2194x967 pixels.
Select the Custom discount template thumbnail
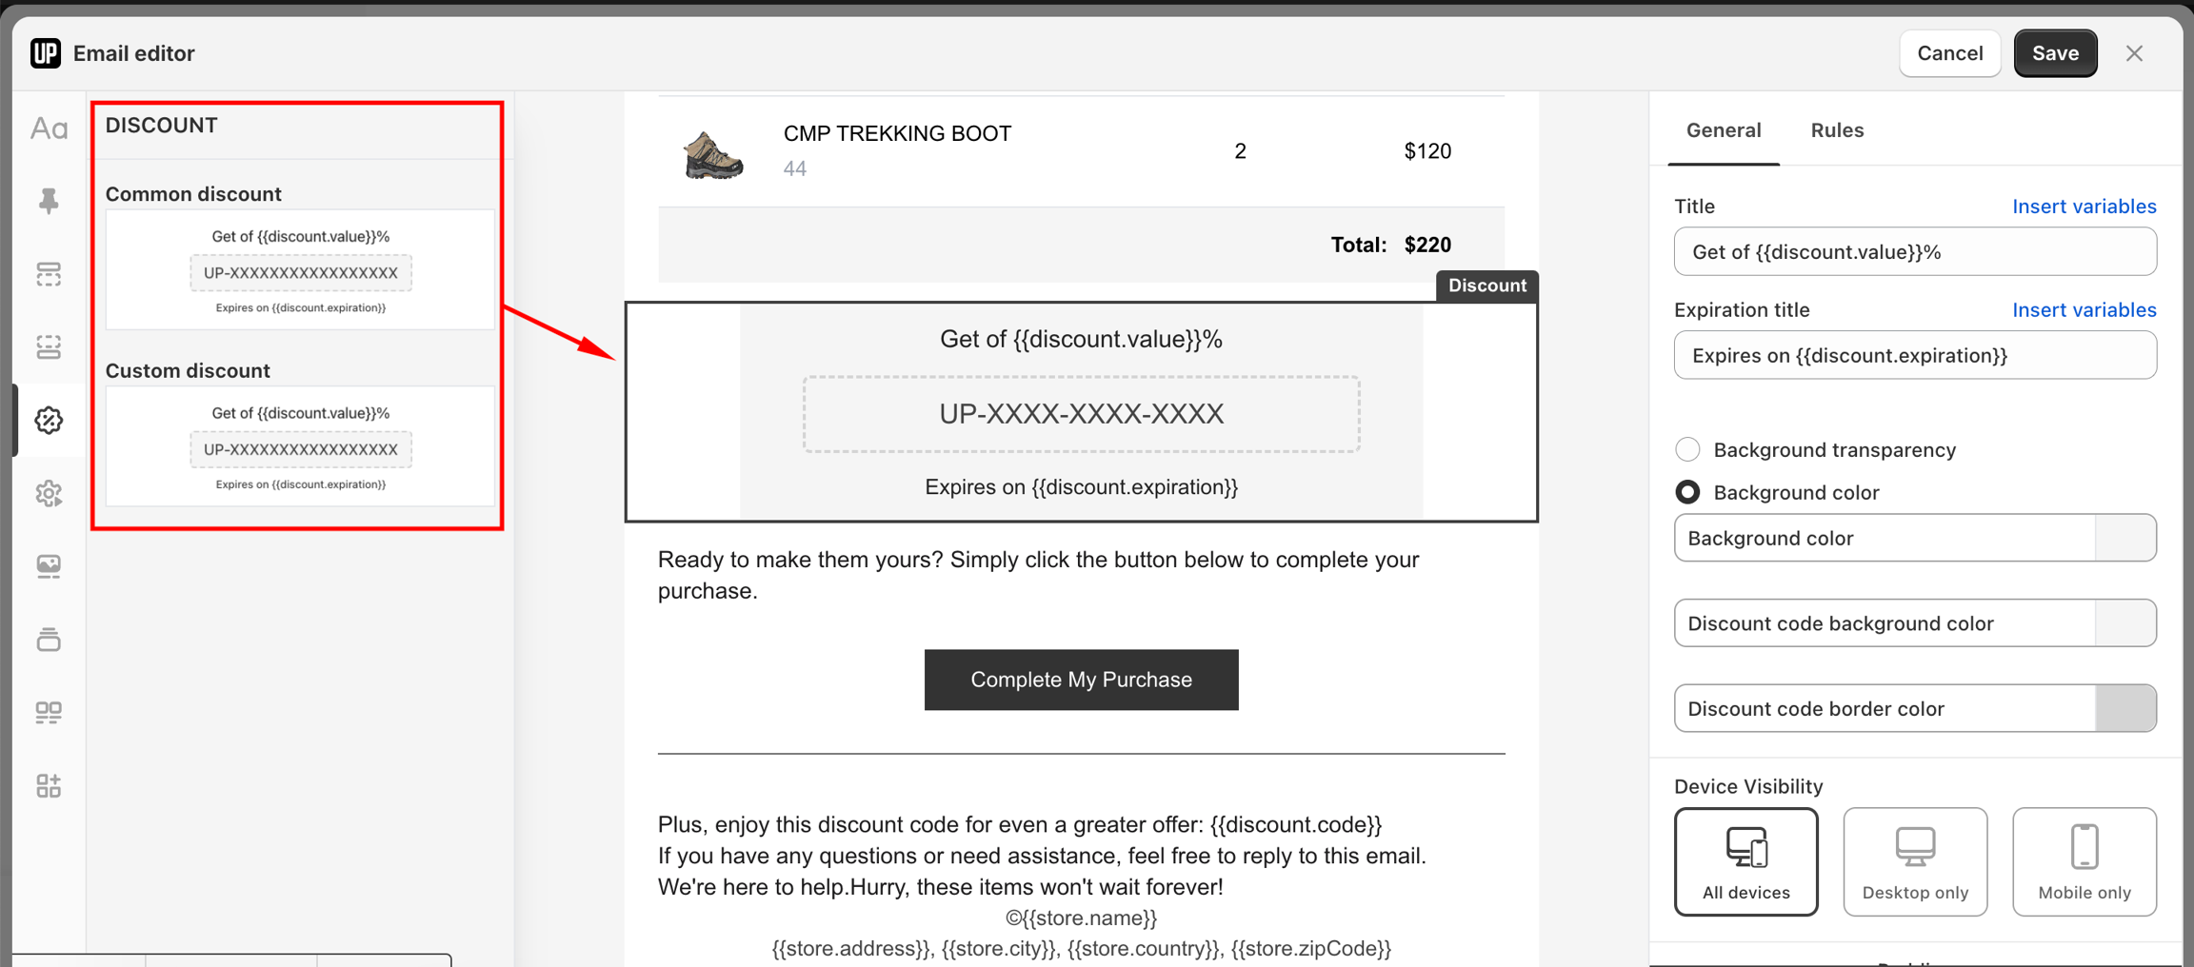[300, 446]
